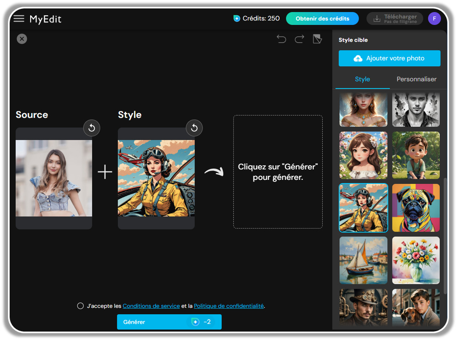Image resolution: width=457 pixels, height=340 pixels.
Task: Open the Politique de confidentialité link
Action: 228,305
